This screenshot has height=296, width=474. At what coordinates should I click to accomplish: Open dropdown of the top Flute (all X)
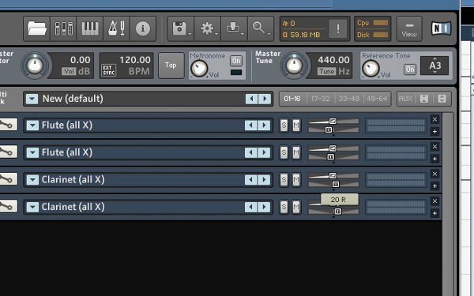[x=32, y=126]
